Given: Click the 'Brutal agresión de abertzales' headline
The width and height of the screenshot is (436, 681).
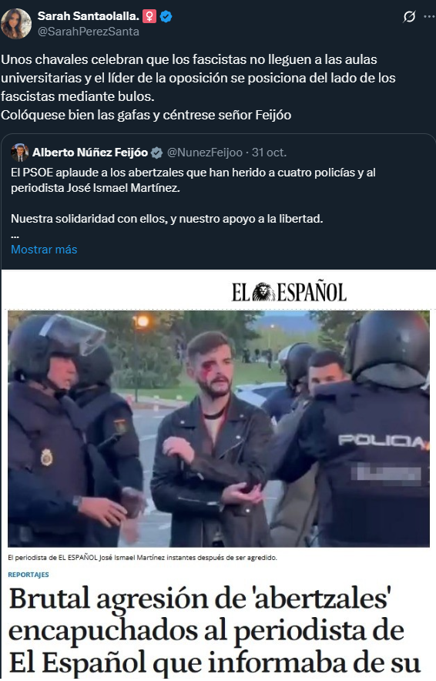Looking at the screenshot, I should [206, 632].
